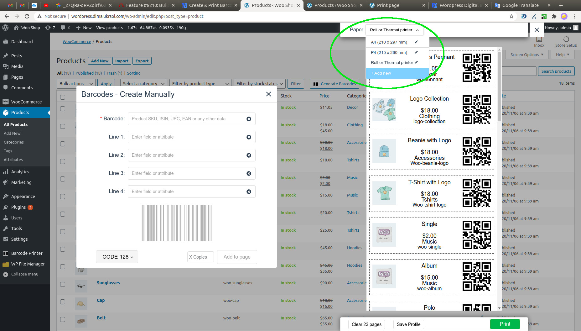Click the X Copies input field
This screenshot has width=581, height=331.
(200, 257)
